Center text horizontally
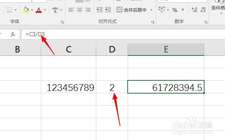 point(80,10)
